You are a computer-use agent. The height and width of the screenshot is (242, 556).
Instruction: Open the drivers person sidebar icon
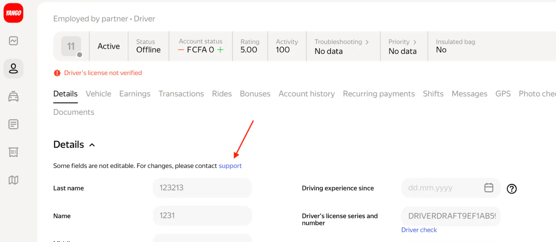14,68
